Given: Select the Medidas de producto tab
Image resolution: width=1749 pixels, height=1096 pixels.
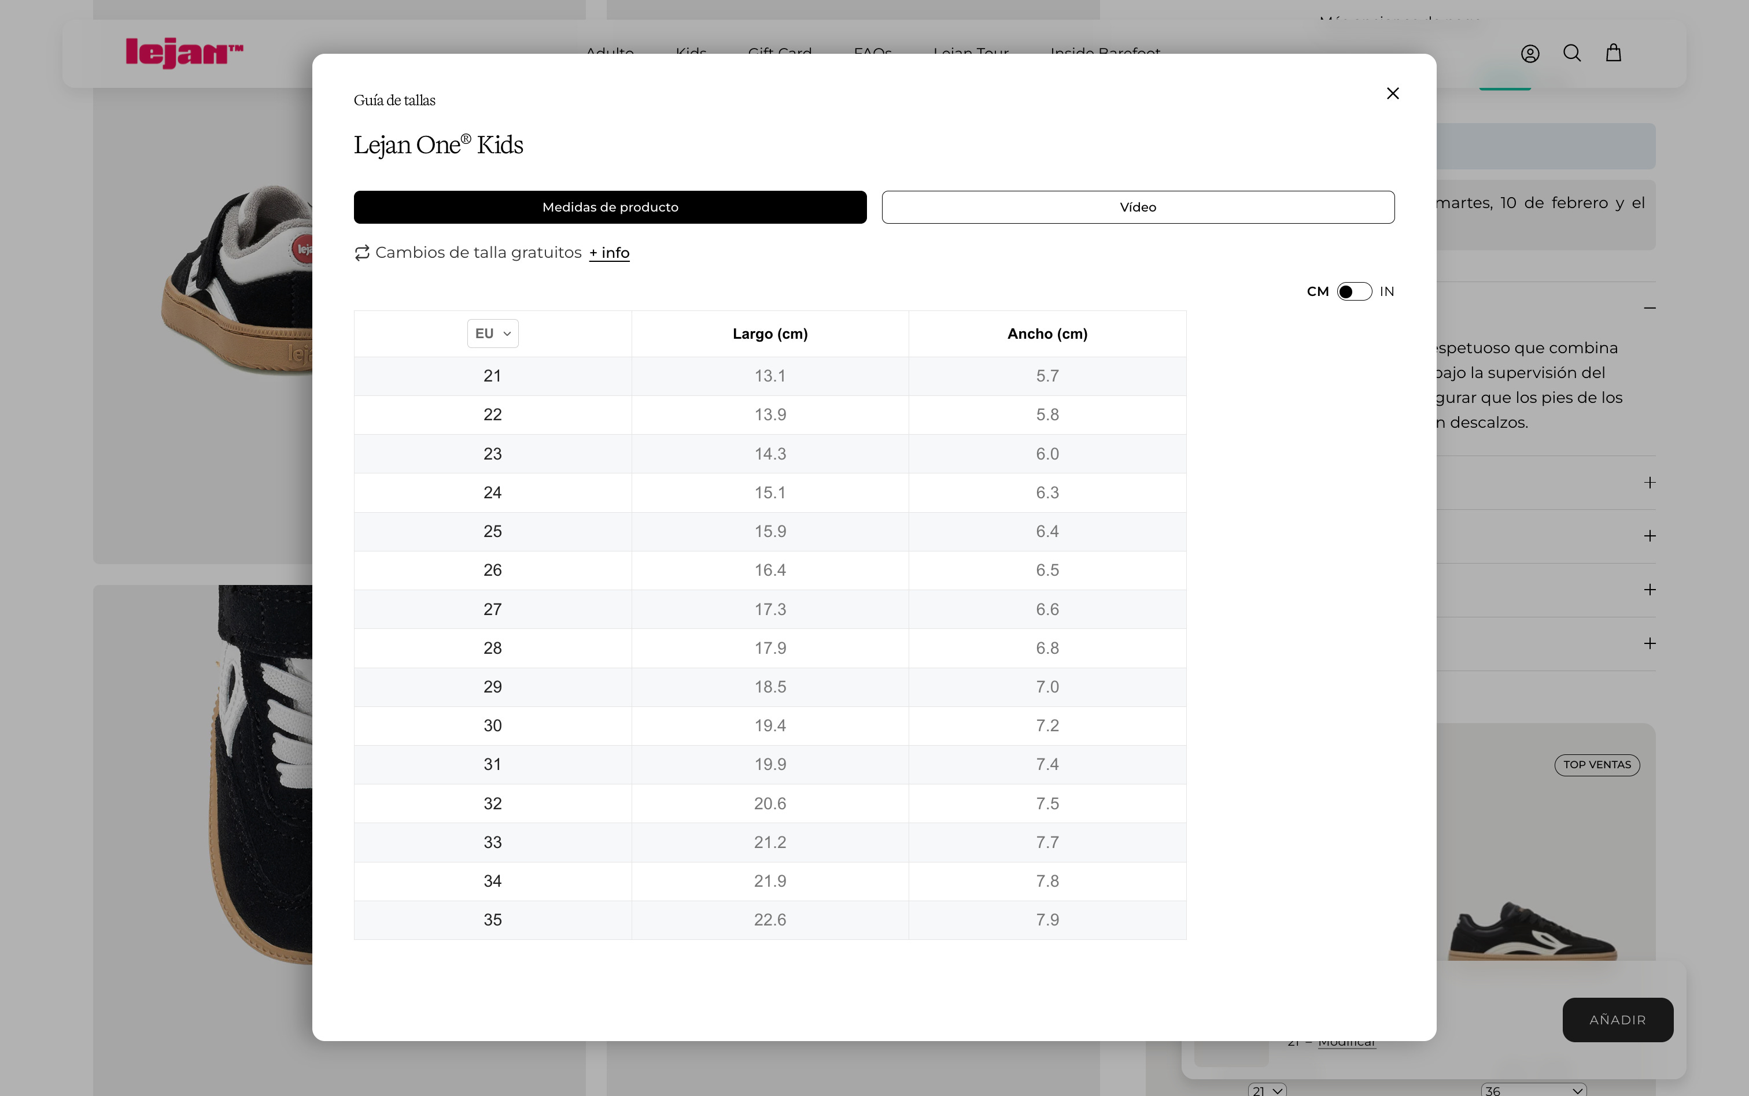Looking at the screenshot, I should coord(610,208).
